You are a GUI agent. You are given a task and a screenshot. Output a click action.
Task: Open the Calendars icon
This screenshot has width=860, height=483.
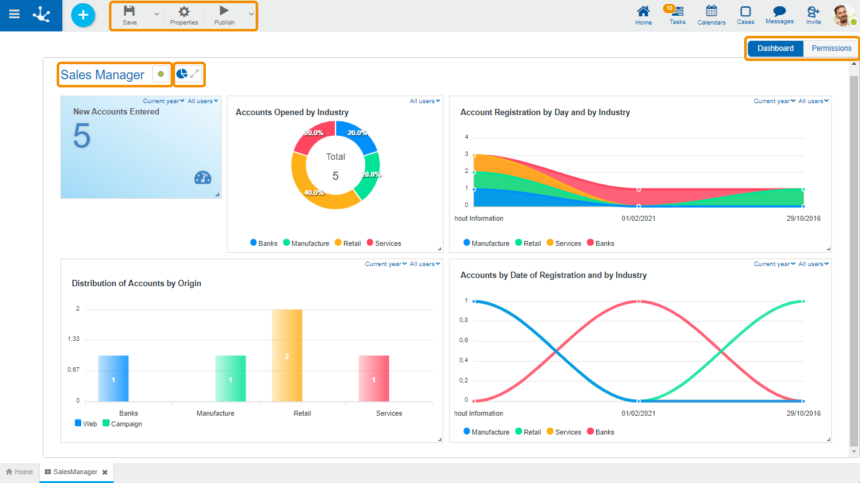coord(711,16)
